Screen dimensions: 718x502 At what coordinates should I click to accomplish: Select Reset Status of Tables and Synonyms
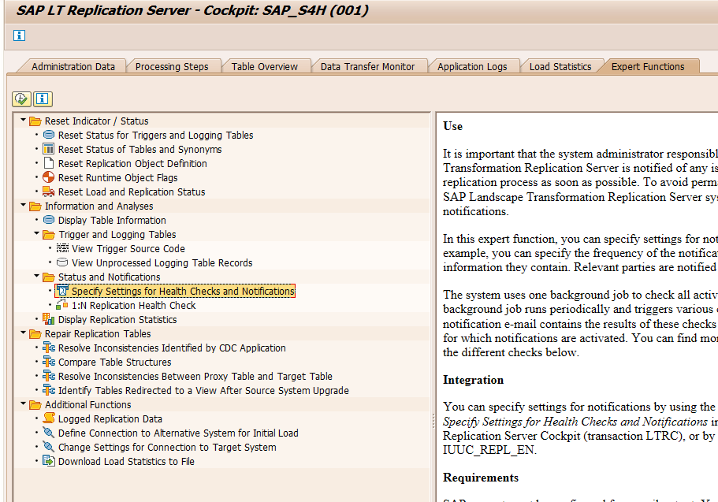140,149
